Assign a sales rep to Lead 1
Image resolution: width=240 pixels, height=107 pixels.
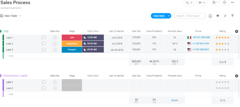point(55,38)
